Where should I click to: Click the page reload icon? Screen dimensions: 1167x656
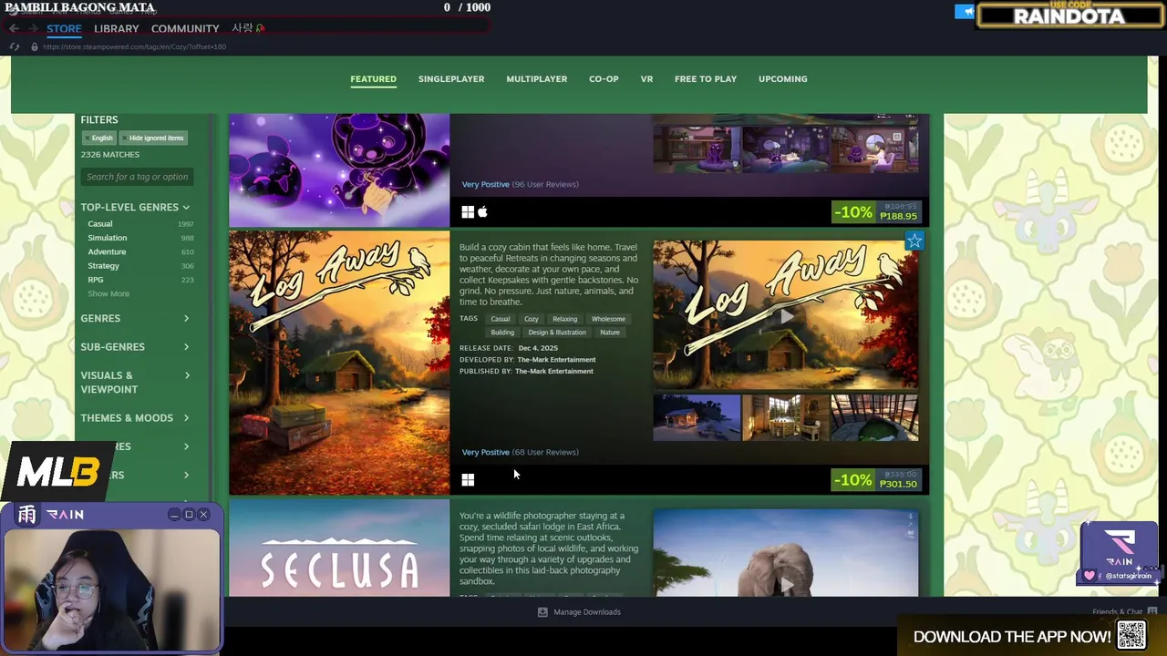coord(15,46)
